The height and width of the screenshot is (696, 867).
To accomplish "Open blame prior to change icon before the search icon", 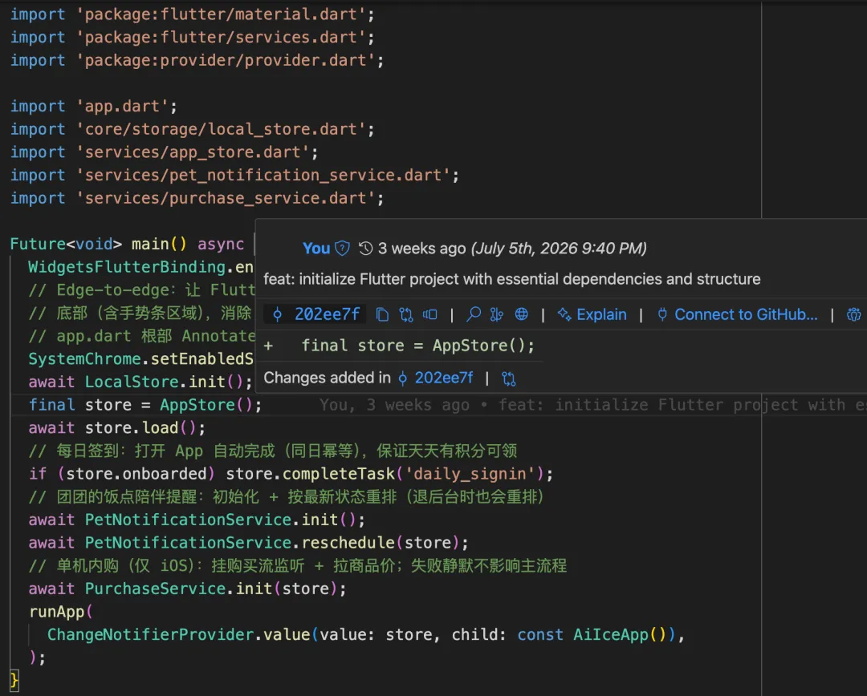I will pos(430,314).
